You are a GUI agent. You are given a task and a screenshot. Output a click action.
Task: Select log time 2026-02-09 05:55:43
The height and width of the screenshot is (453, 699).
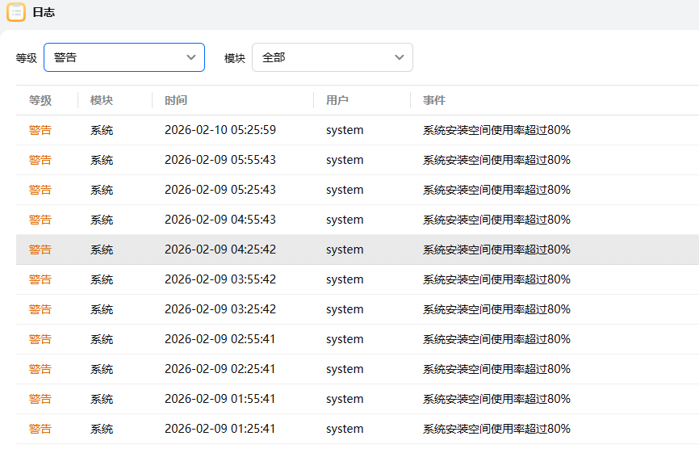click(220, 160)
